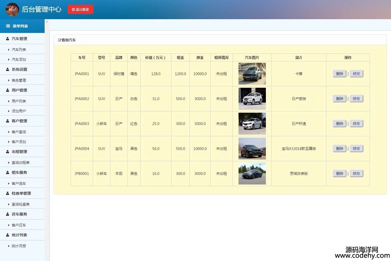The height and width of the screenshot is (261, 391).
Task: Expand the 还车服务 menu section
Action: pos(22,214)
